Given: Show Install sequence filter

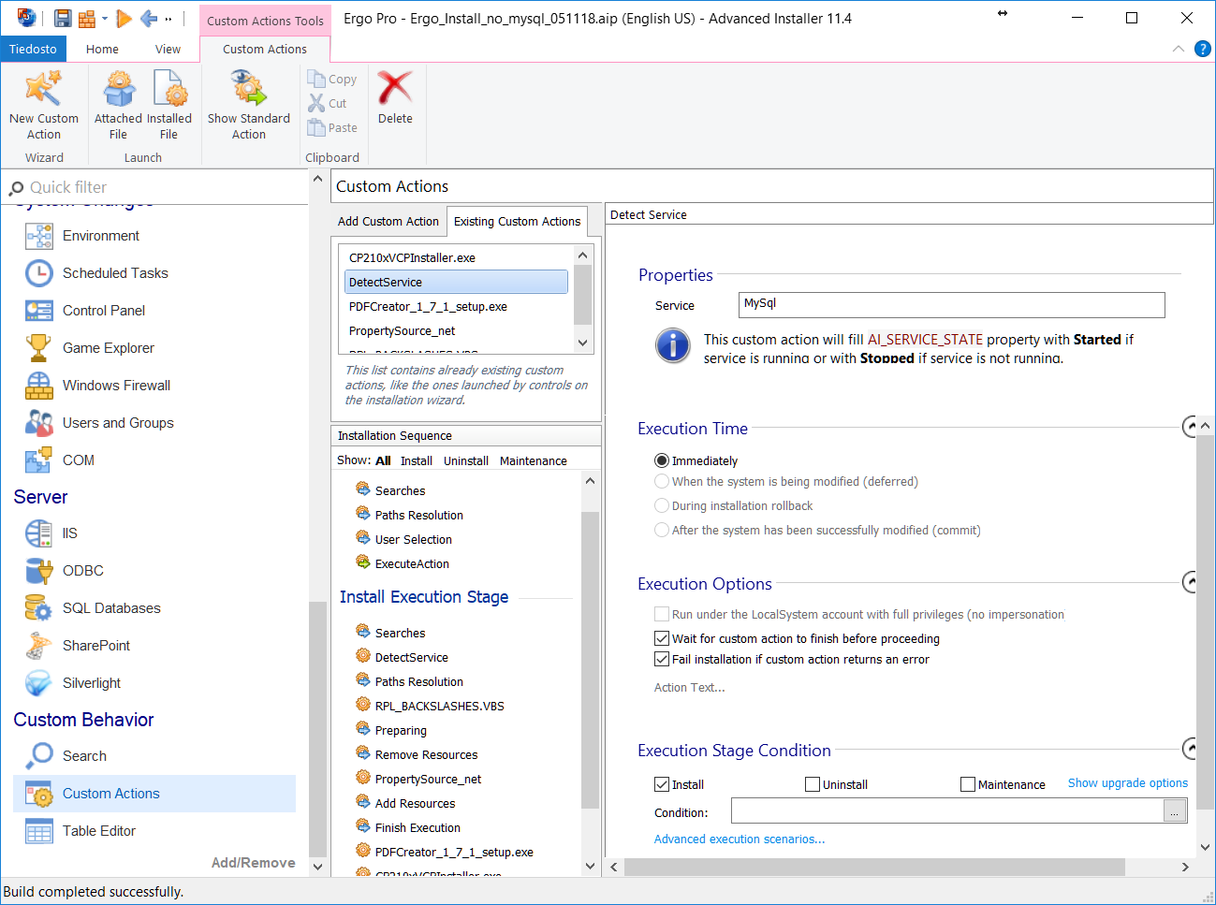Looking at the screenshot, I should pyautogui.click(x=417, y=460).
